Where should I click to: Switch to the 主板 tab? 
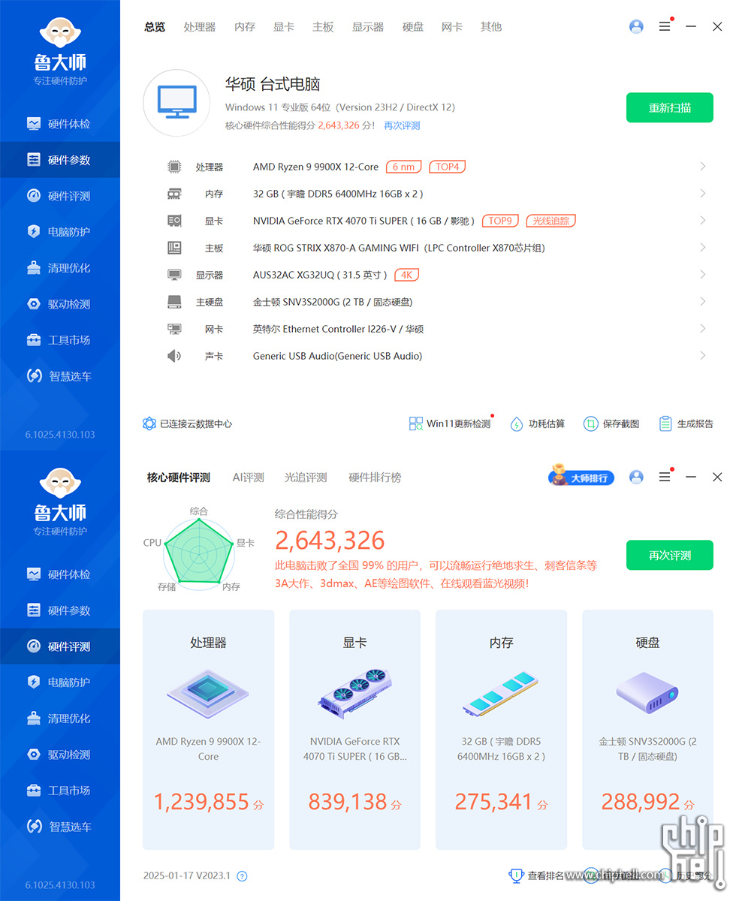[x=323, y=27]
